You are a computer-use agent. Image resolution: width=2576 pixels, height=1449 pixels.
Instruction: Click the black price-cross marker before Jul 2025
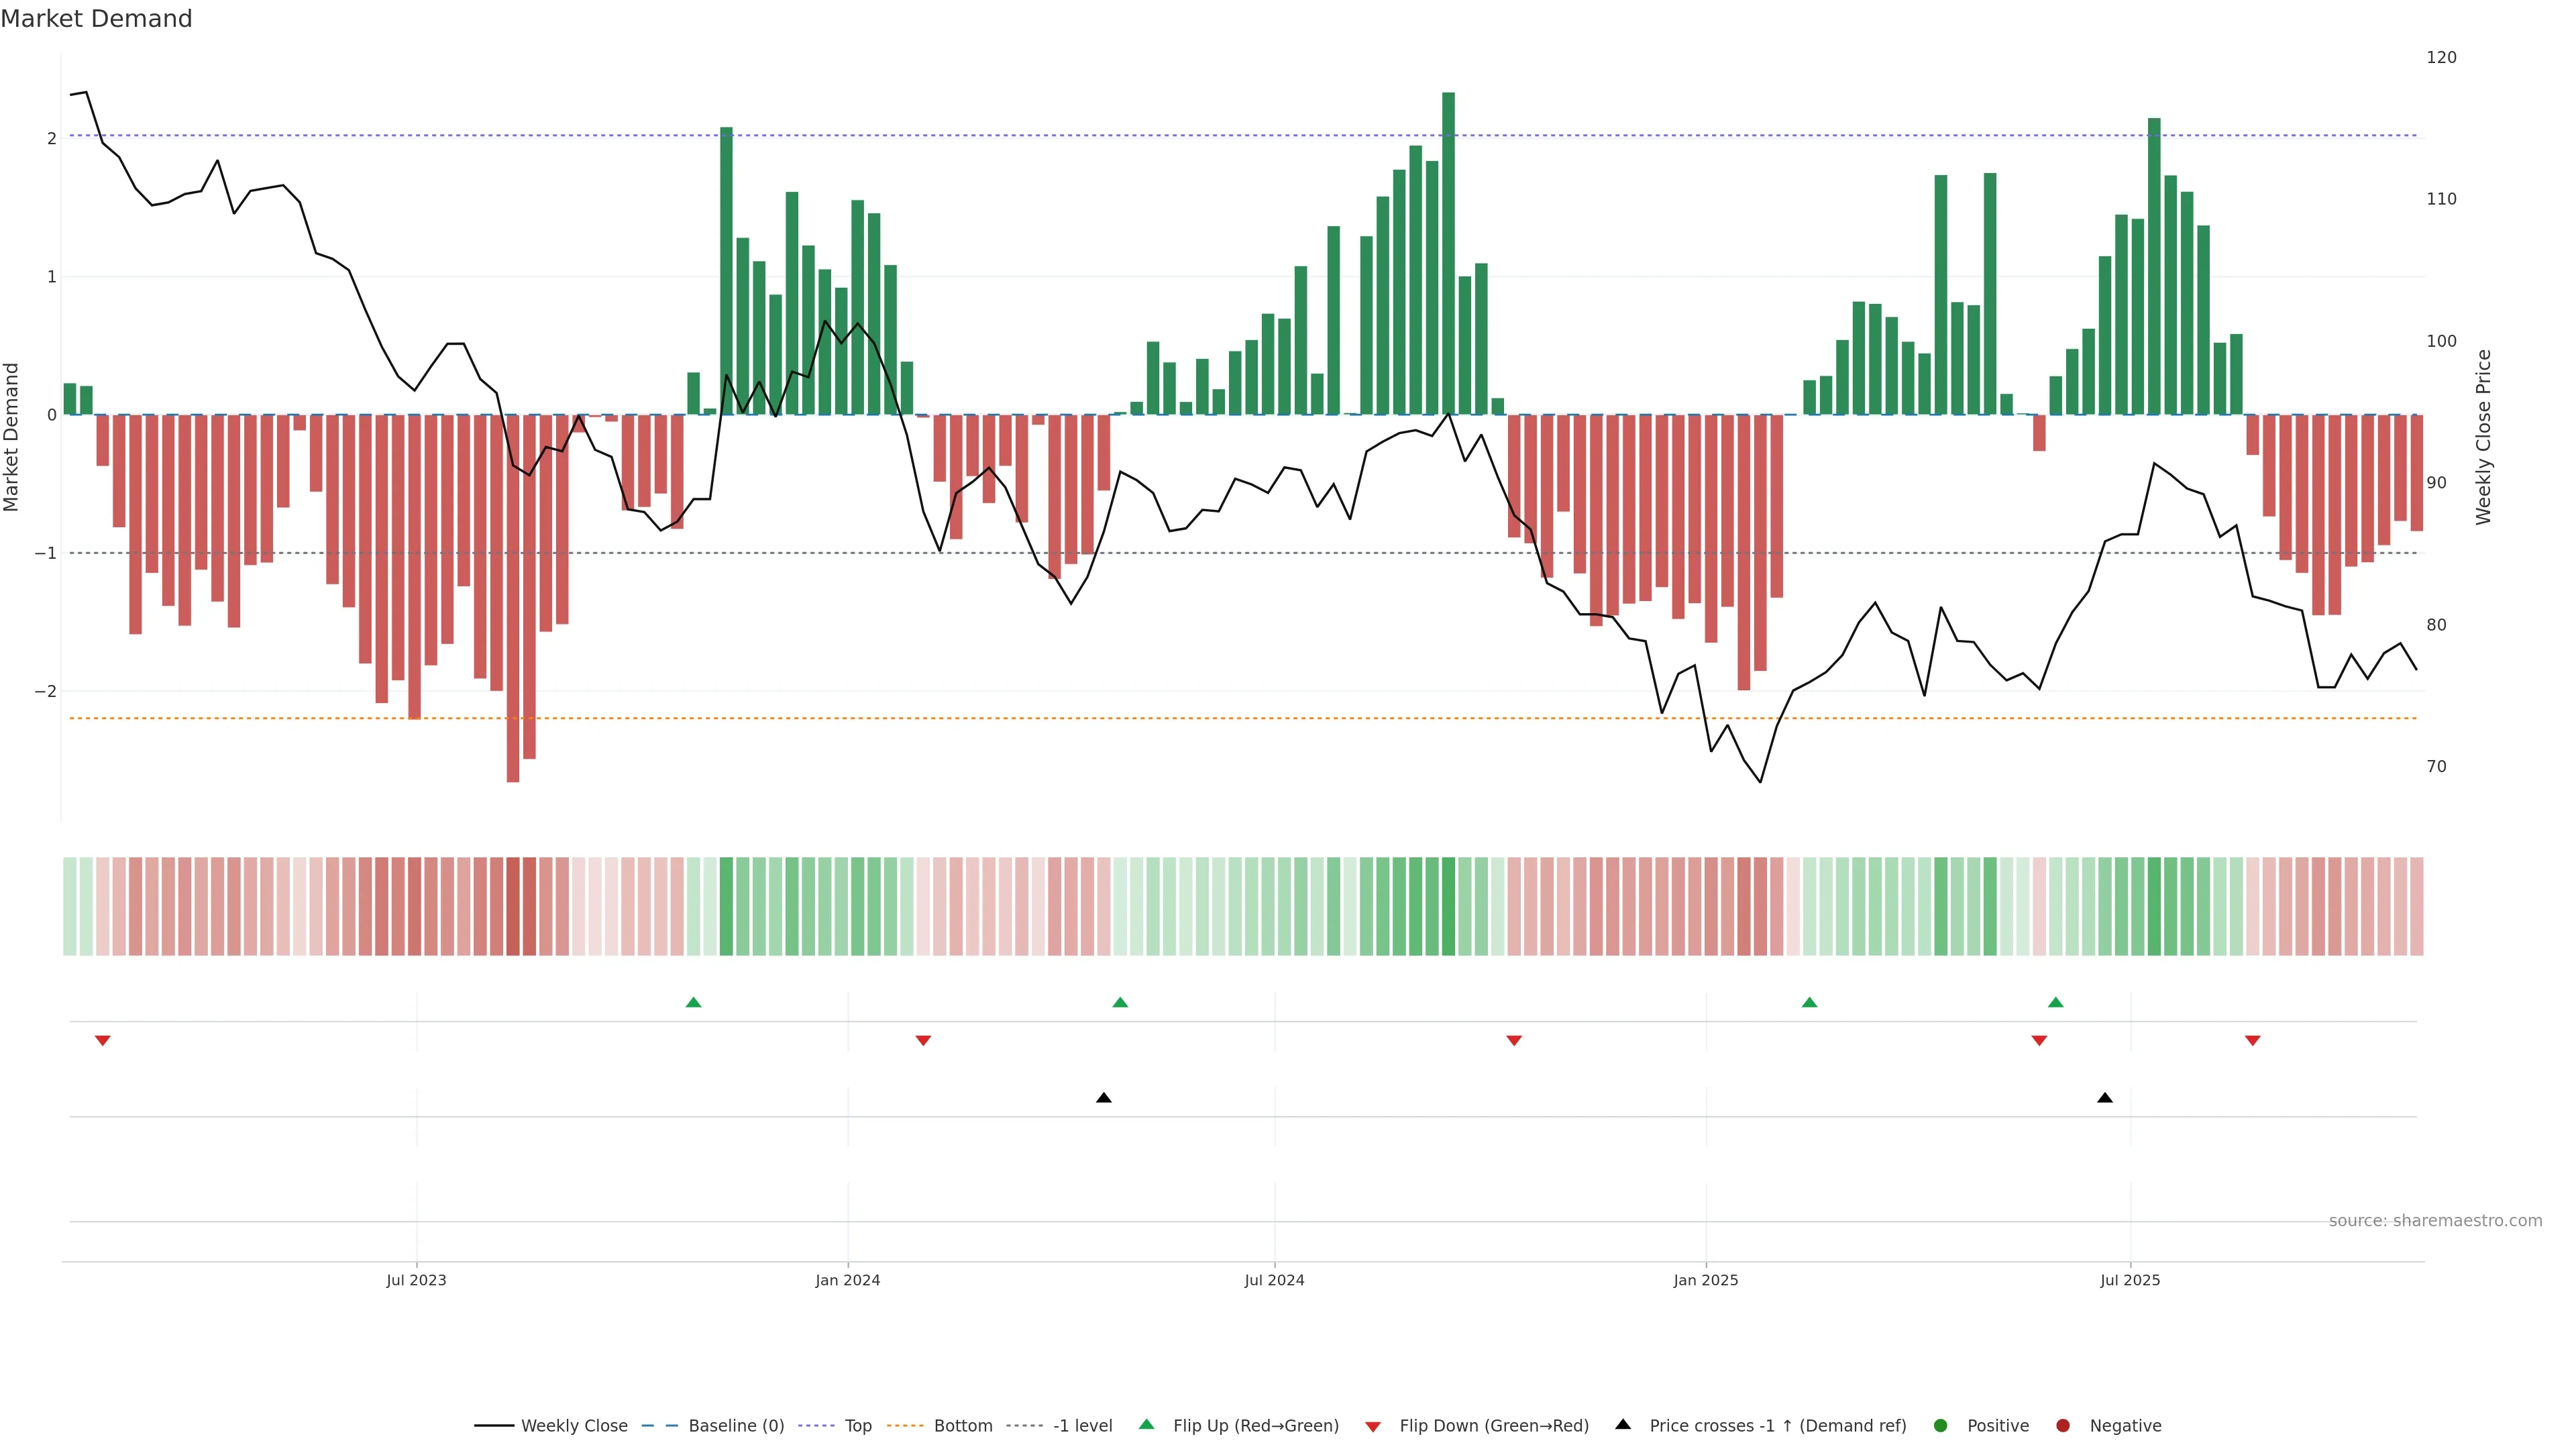[x=2105, y=1098]
